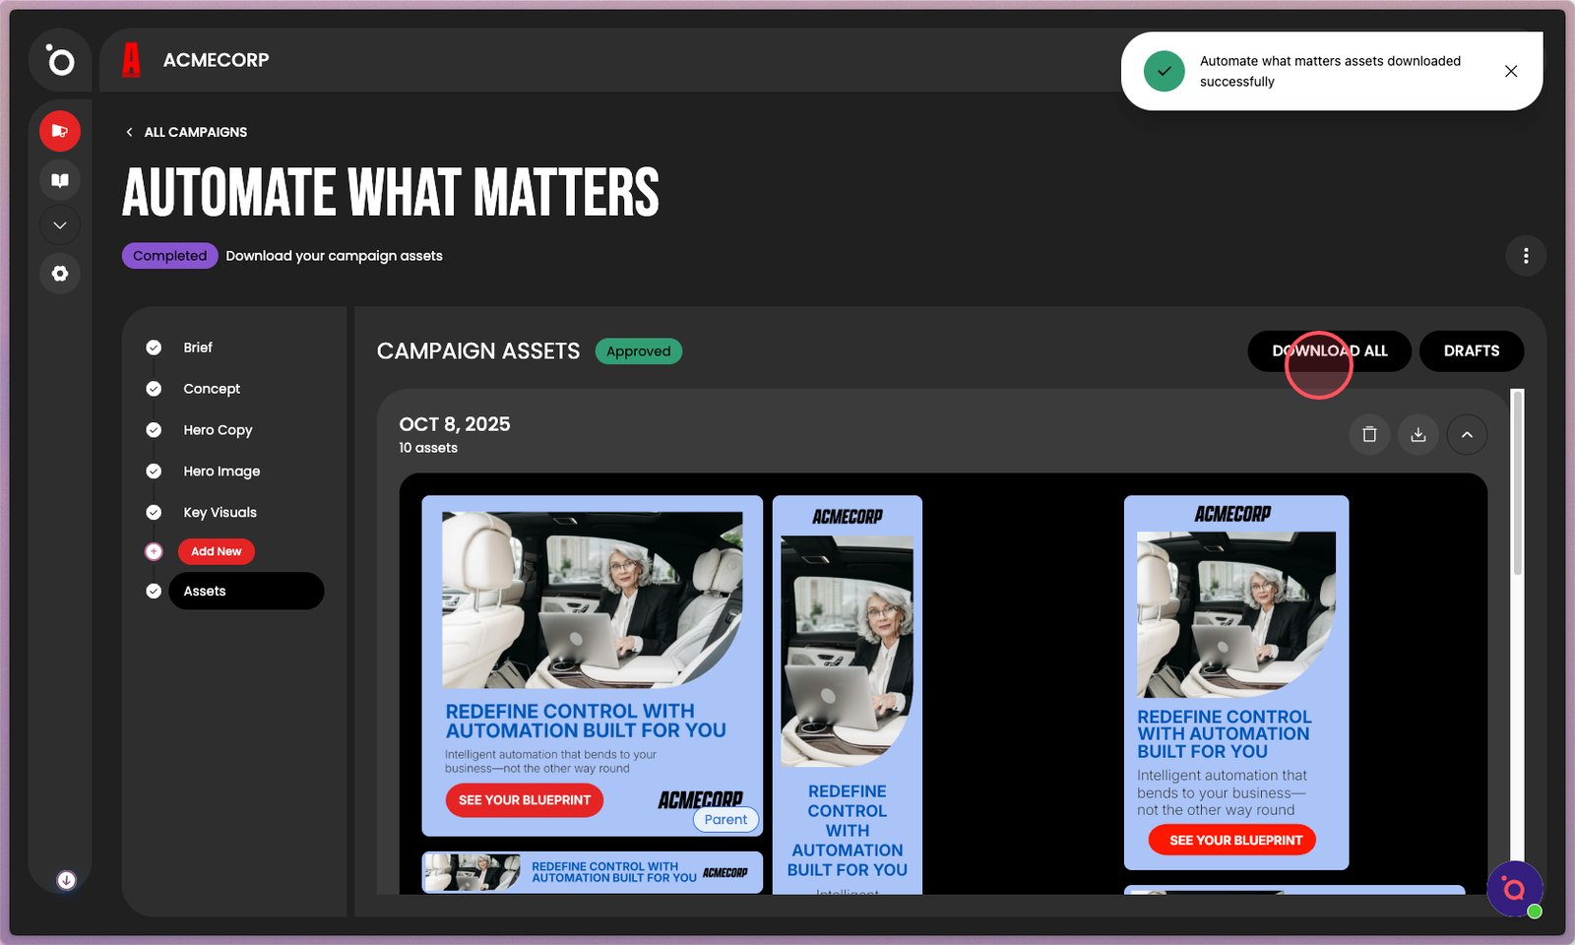The image size is (1575, 945).
Task: Open the settings gear in sidebar
Action: (60, 274)
